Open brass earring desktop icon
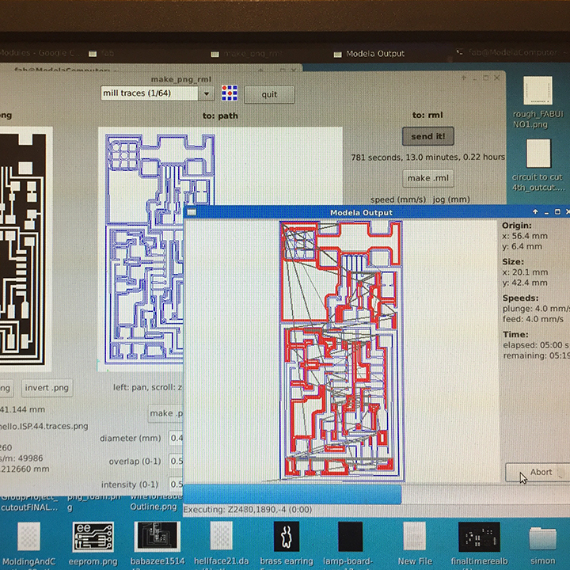570x570 pixels. coord(287,544)
